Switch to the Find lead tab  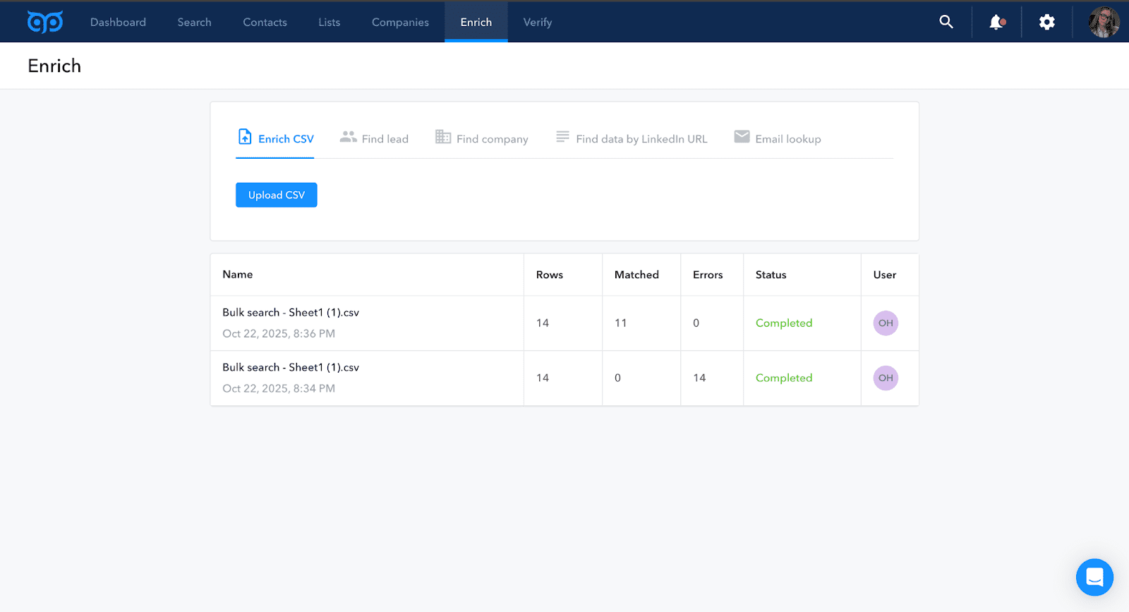pos(375,138)
